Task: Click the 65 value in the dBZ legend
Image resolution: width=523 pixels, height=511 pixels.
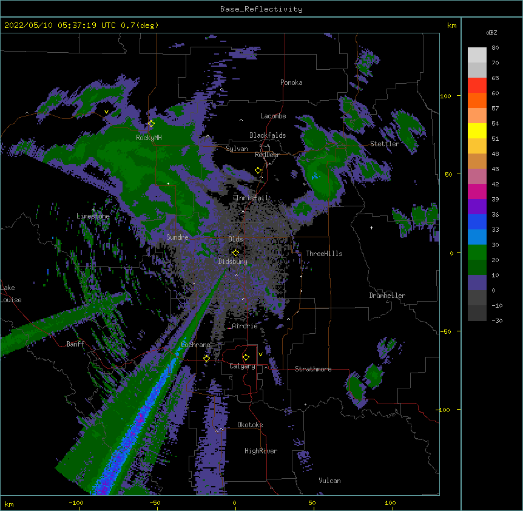Action: click(x=495, y=78)
